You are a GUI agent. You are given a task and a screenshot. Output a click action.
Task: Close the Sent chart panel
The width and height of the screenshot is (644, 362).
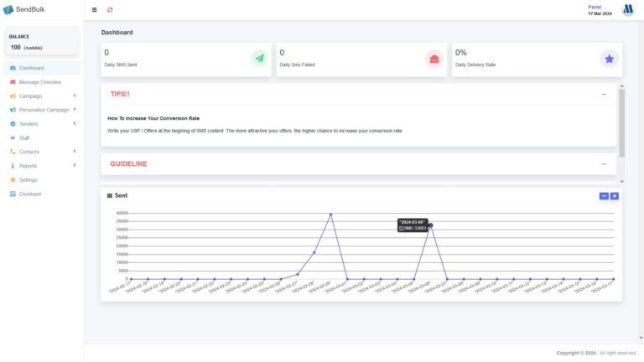615,196
